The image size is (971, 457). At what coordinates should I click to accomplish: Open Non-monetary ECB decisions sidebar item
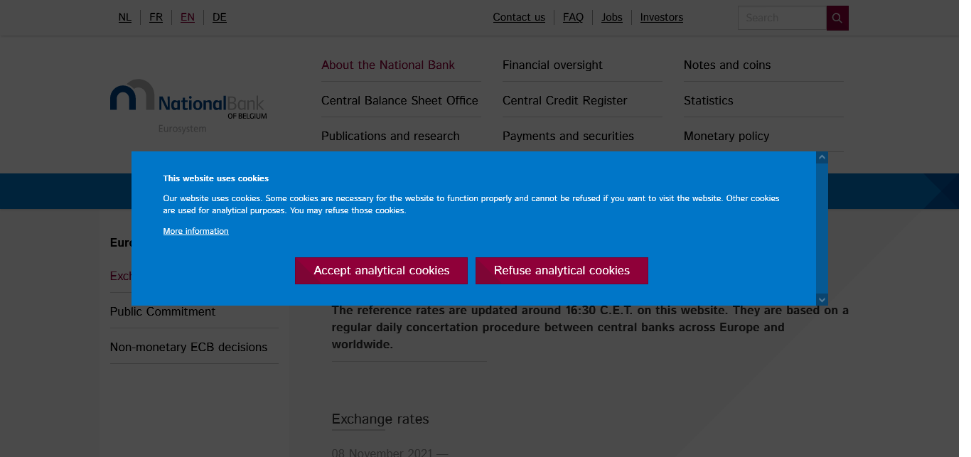click(x=188, y=347)
